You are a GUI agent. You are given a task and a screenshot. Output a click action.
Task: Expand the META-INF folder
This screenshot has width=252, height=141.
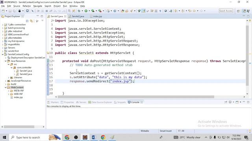coord(9,91)
